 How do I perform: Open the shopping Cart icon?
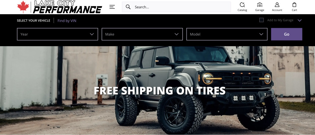[294, 5]
